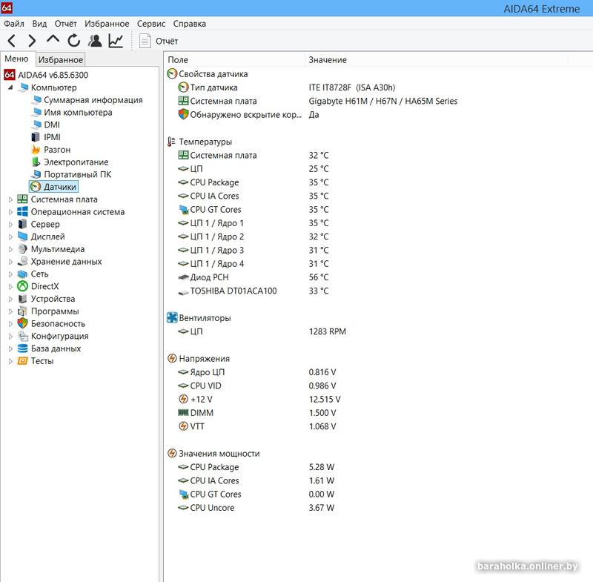
Task: Click the Температуры thermometer icon
Action: pos(171,142)
